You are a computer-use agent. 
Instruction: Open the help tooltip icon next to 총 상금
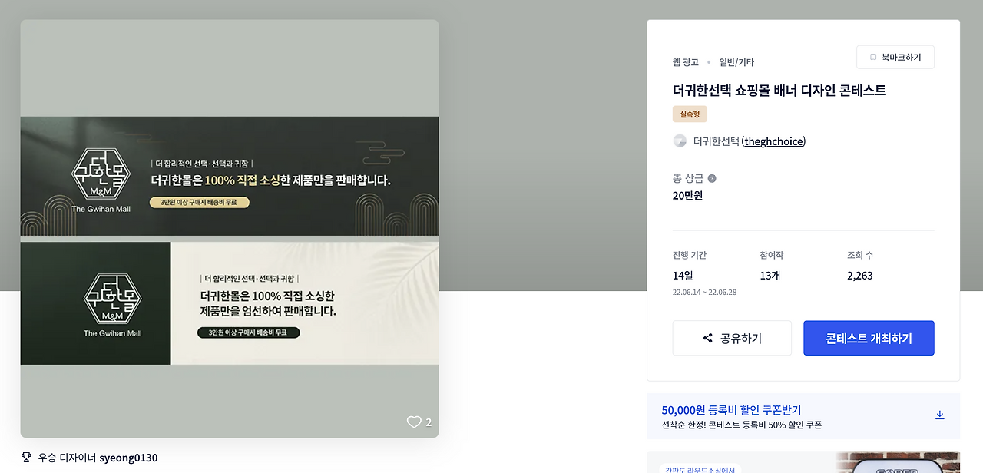710,177
